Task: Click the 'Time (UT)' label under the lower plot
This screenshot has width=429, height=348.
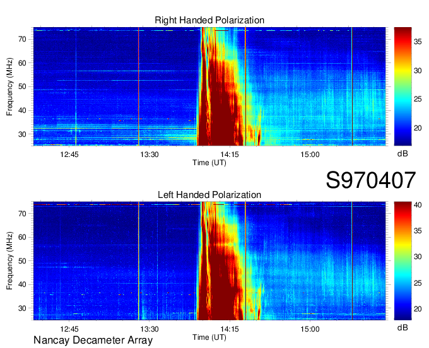Action: [209, 337]
